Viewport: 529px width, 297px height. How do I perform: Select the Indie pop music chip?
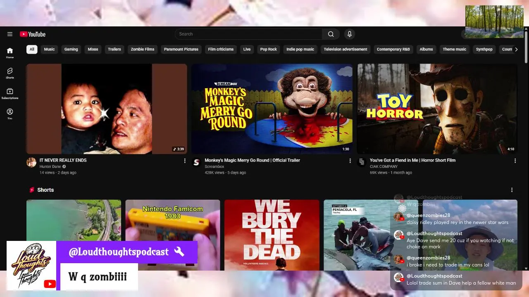point(300,49)
